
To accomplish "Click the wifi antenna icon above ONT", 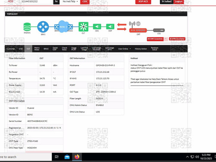I will coord(132,25).
